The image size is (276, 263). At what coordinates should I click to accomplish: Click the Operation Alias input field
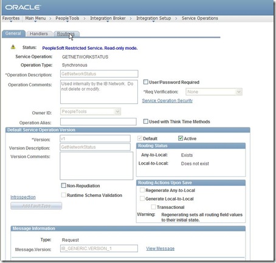click(x=98, y=121)
